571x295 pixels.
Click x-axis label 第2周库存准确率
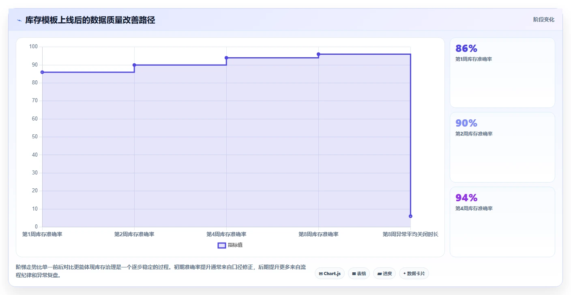click(x=134, y=234)
